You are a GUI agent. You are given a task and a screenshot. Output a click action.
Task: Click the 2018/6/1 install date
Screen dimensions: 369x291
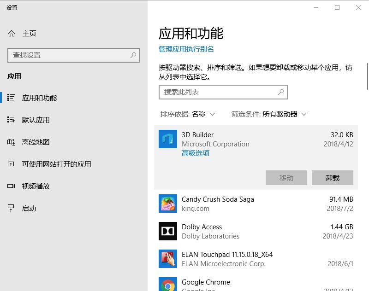pyautogui.click(x=340, y=264)
